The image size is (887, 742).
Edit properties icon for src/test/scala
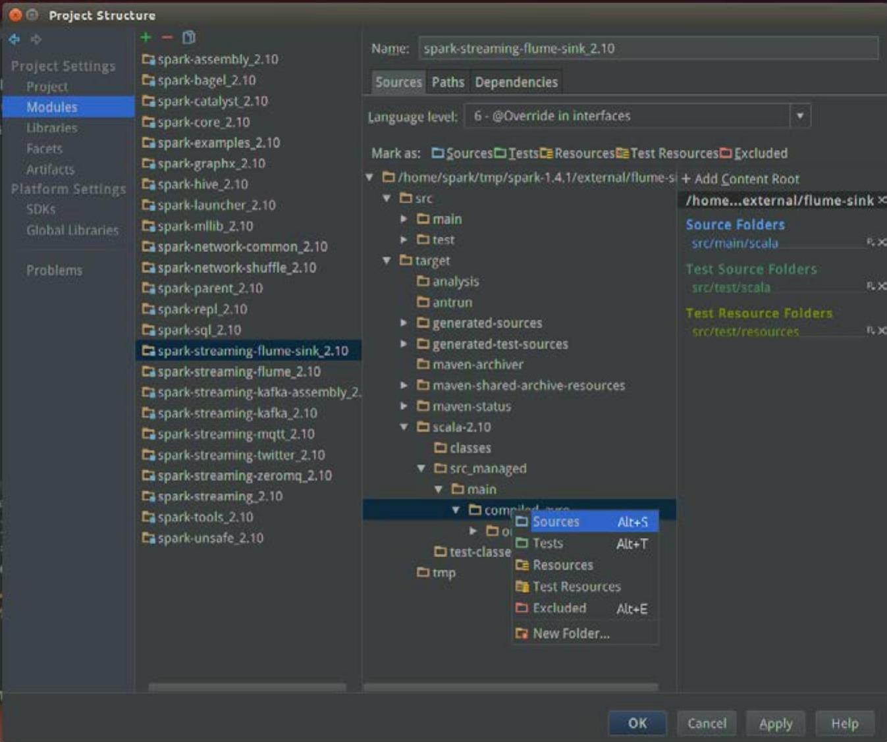point(871,286)
